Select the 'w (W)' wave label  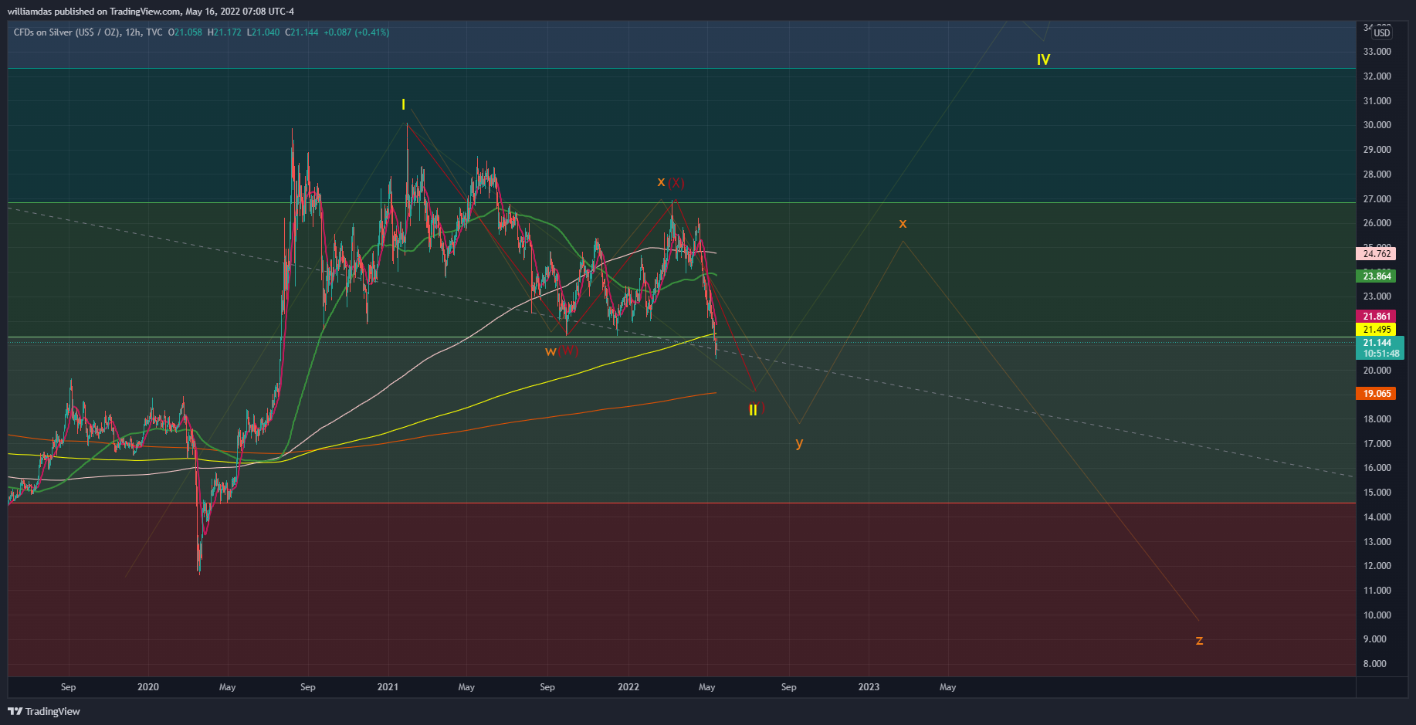[x=561, y=351]
